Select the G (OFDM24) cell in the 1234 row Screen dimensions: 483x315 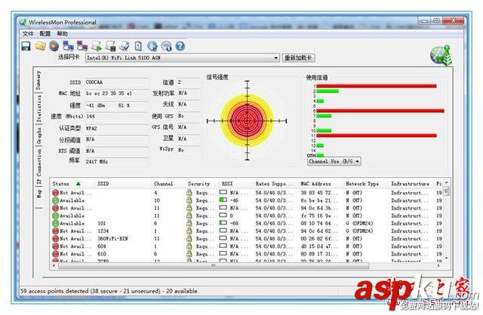pos(359,231)
